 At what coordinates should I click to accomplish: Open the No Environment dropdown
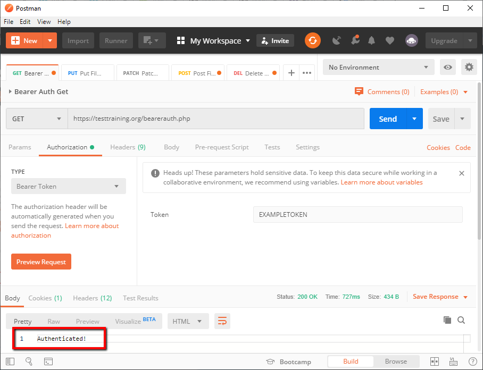pyautogui.click(x=379, y=67)
